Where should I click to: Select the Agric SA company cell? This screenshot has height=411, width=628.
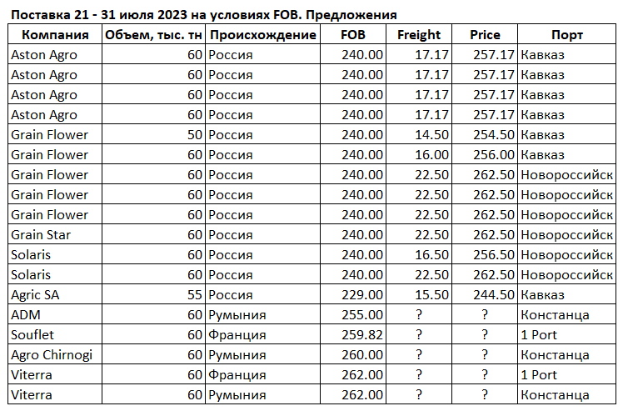37,295
